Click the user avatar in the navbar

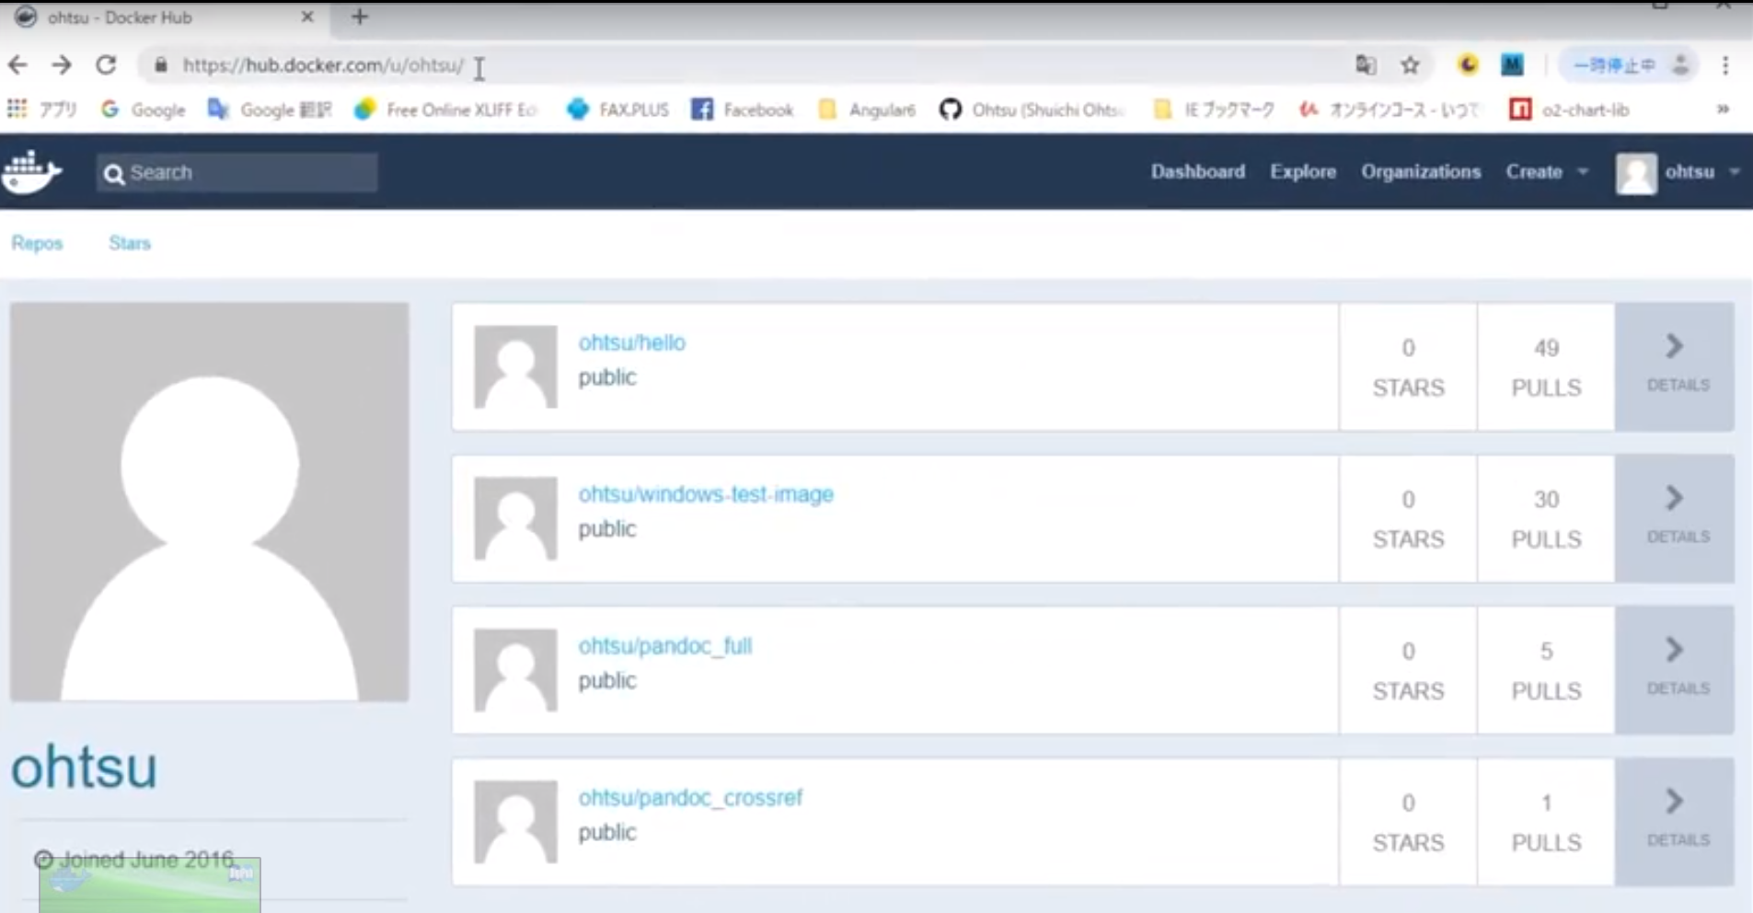click(x=1636, y=173)
